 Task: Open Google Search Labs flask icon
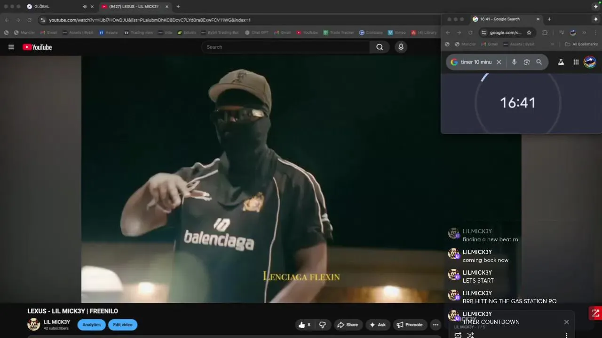pos(561,62)
